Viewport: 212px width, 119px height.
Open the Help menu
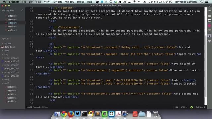90,2
